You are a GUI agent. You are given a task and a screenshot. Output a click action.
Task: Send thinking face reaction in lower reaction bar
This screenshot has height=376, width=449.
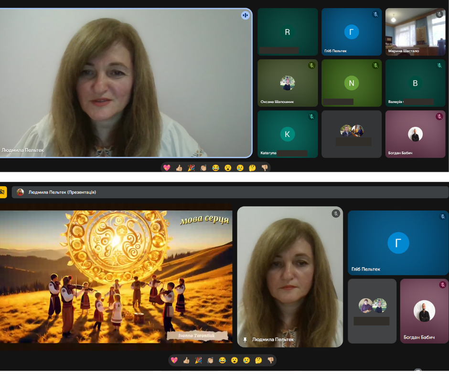[x=258, y=360]
